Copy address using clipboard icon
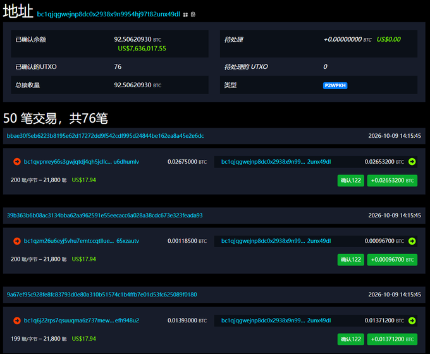This screenshot has width=430, height=354. pyautogui.click(x=193, y=15)
